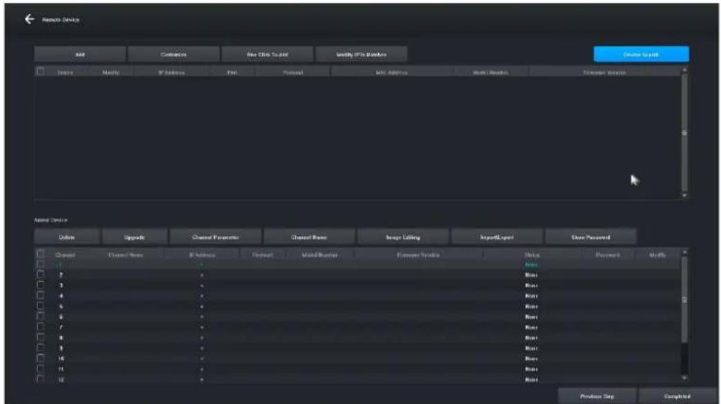Click the Port column header
This screenshot has width=721, height=404.
coord(232,72)
